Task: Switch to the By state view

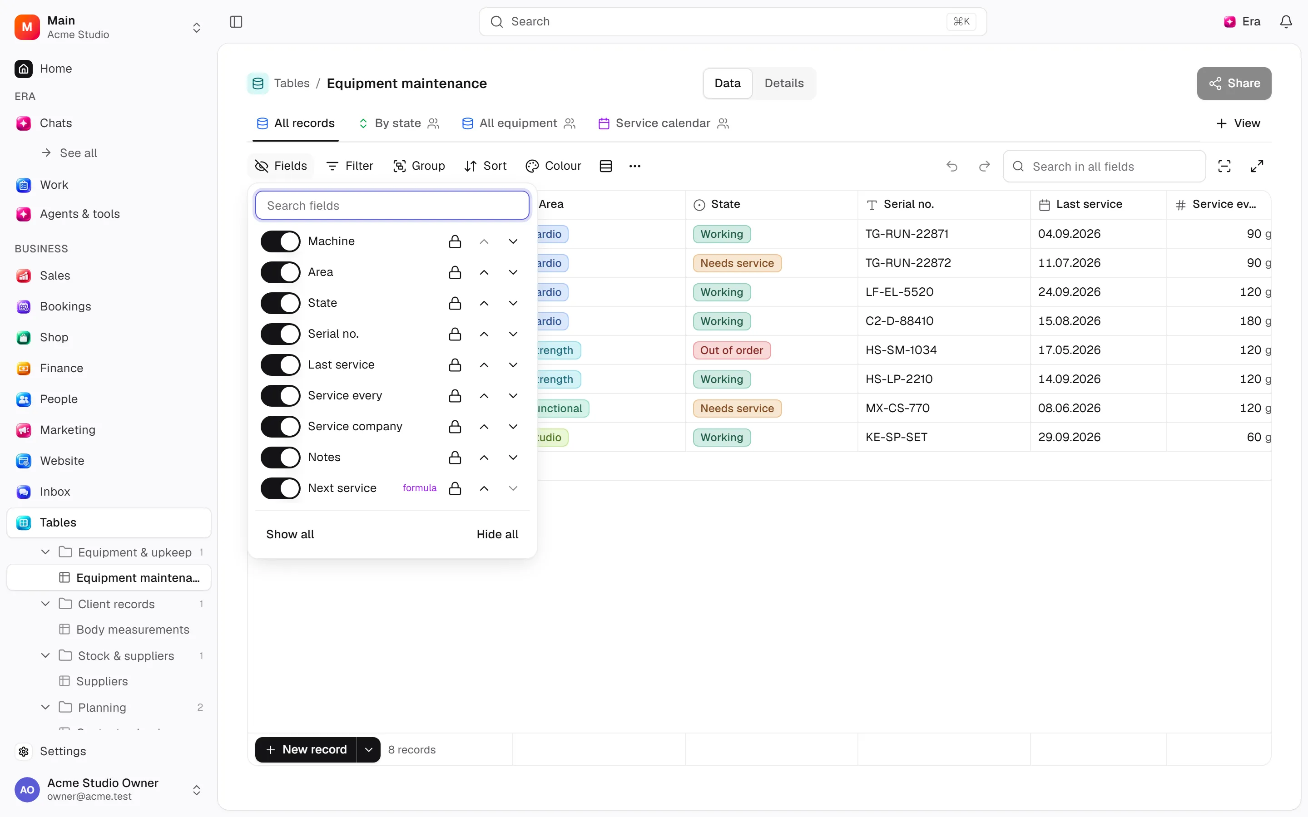Action: click(x=399, y=123)
